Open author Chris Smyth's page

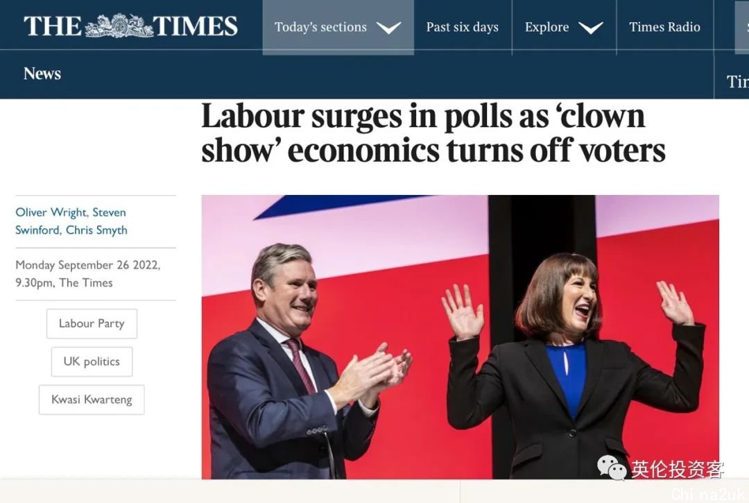pos(96,230)
